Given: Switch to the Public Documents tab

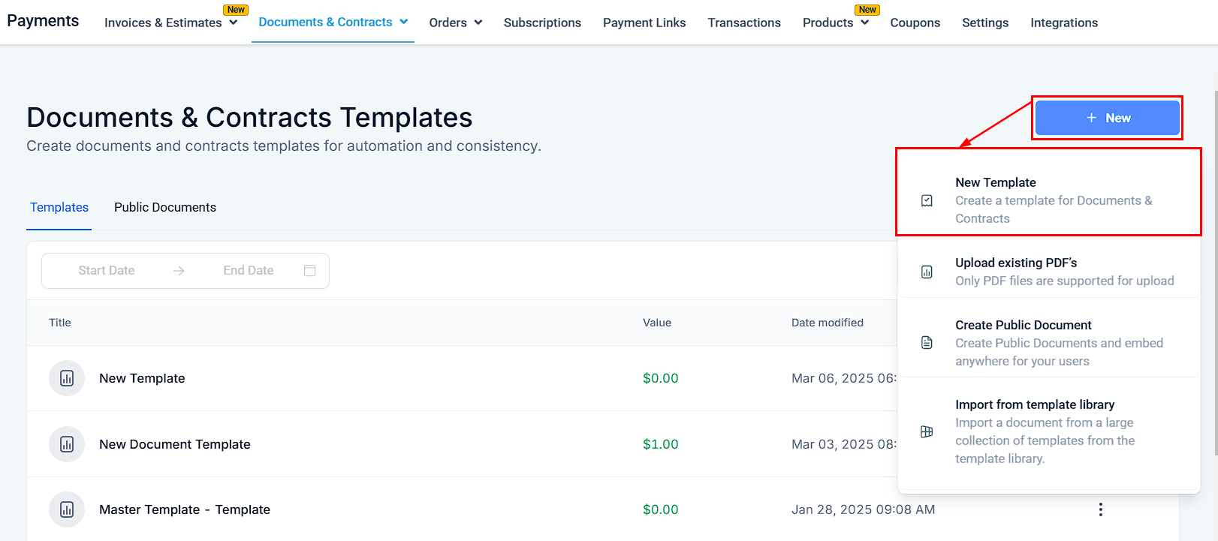Looking at the screenshot, I should point(165,207).
